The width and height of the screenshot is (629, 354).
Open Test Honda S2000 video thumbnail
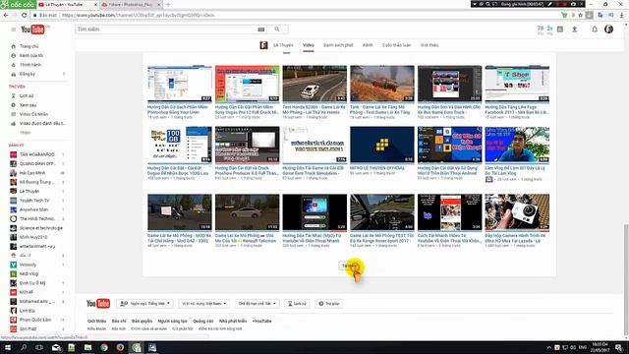pos(314,84)
